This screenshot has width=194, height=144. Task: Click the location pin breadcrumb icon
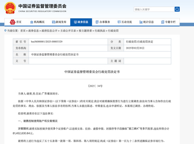tap(5, 31)
